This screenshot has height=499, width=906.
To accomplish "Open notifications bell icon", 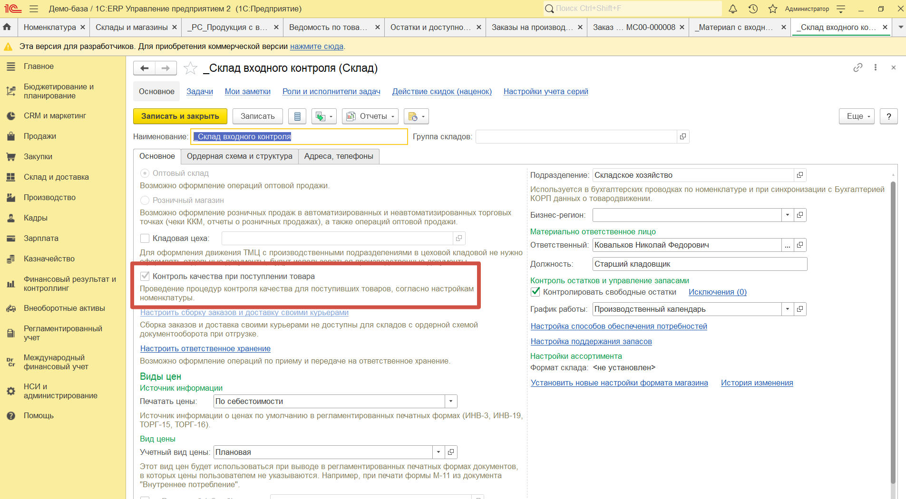I will (x=733, y=9).
